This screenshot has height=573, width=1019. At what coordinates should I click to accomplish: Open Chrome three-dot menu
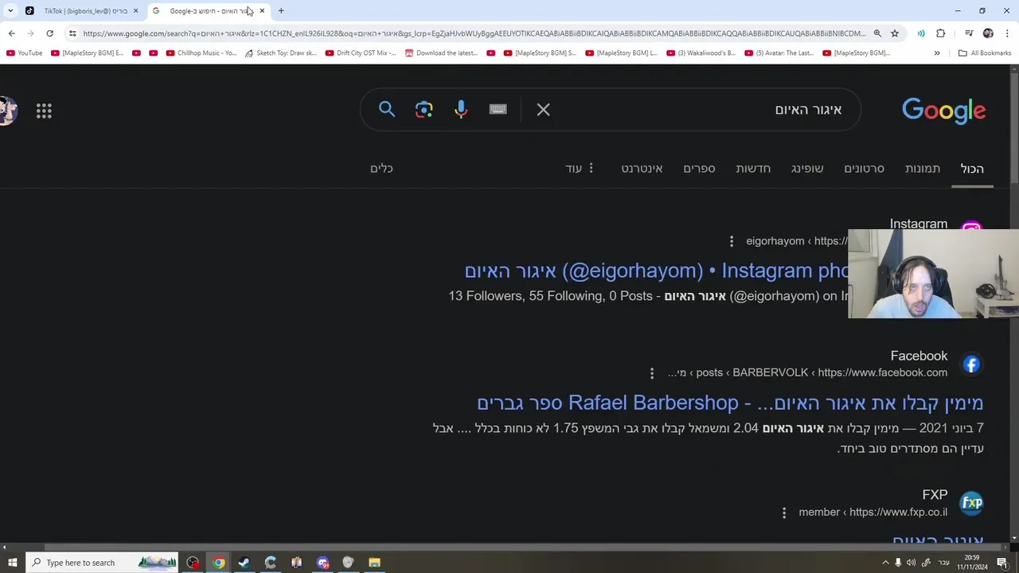(1007, 33)
